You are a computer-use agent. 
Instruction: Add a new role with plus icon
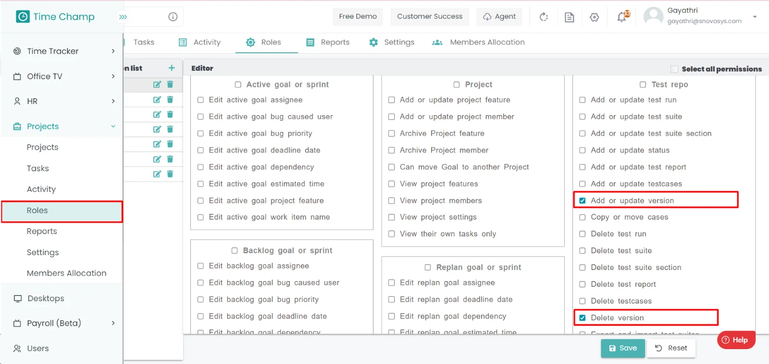tap(172, 68)
